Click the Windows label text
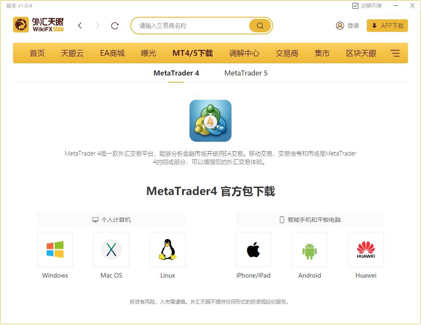 click(55, 276)
